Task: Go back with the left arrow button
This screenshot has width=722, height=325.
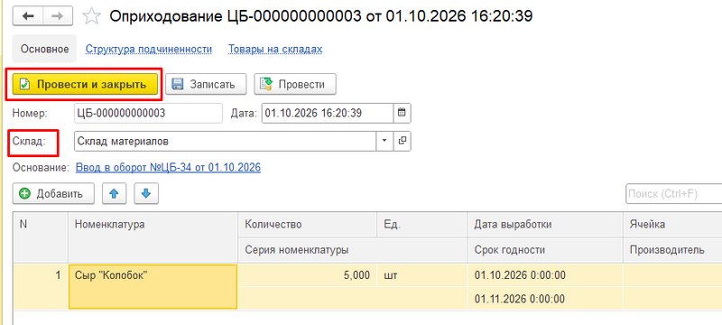Action: [28, 16]
